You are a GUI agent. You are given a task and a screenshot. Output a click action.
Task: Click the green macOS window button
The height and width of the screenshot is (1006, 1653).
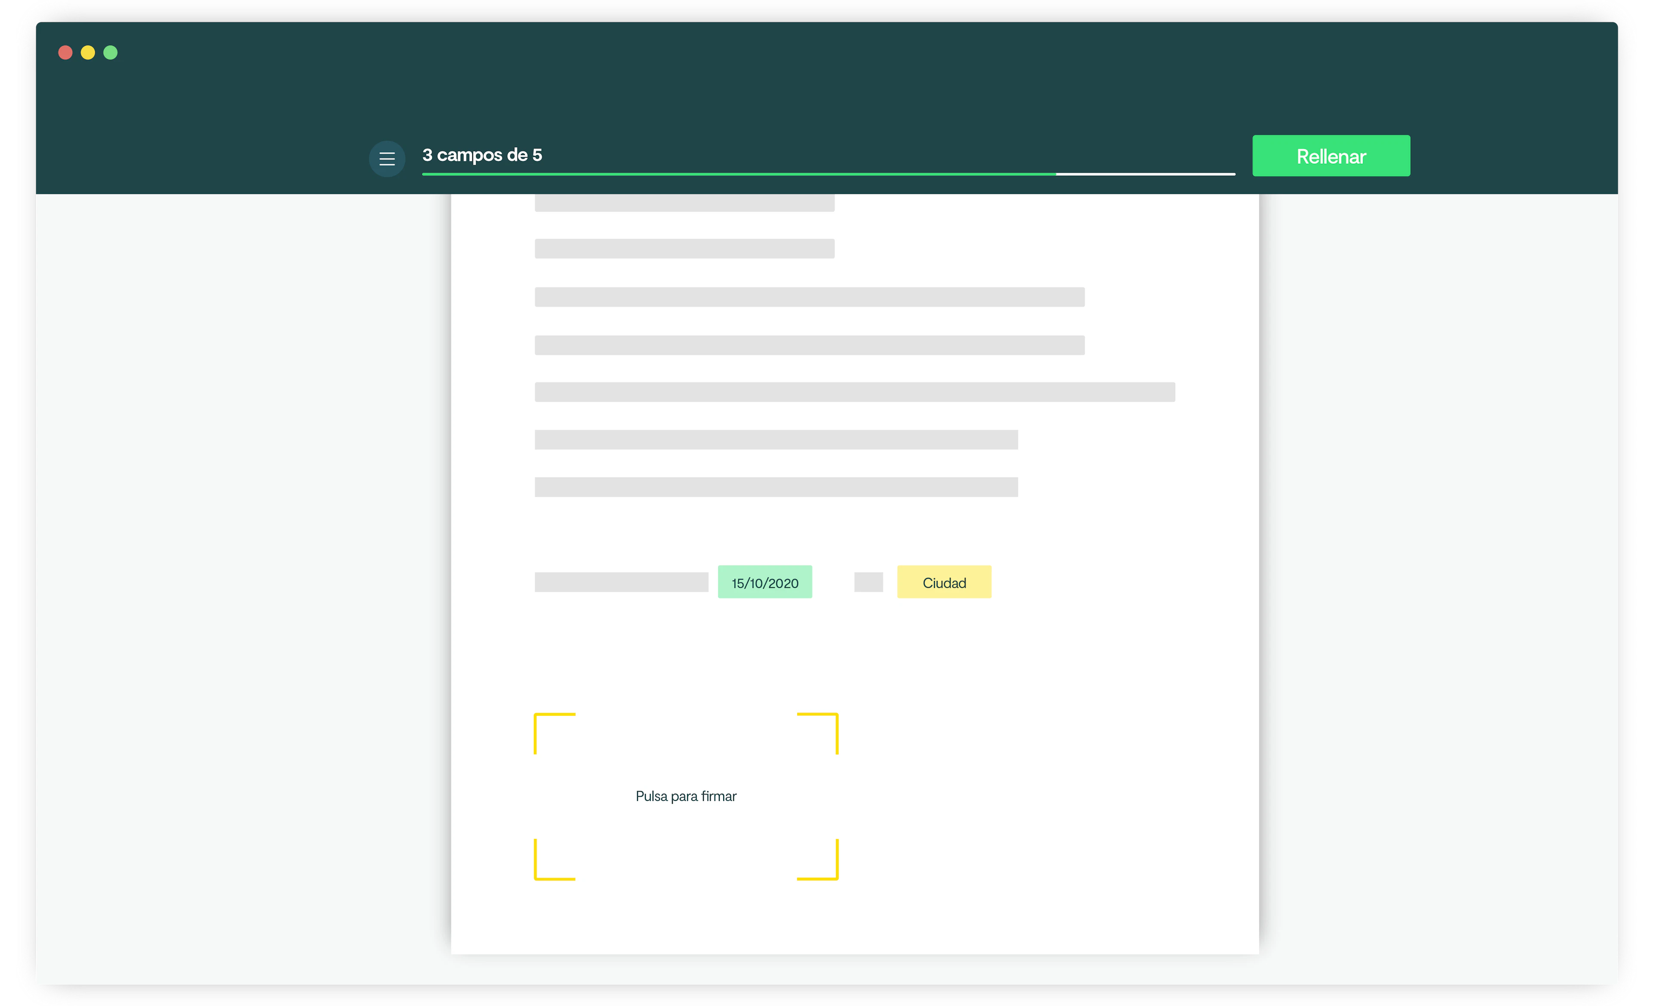110,53
